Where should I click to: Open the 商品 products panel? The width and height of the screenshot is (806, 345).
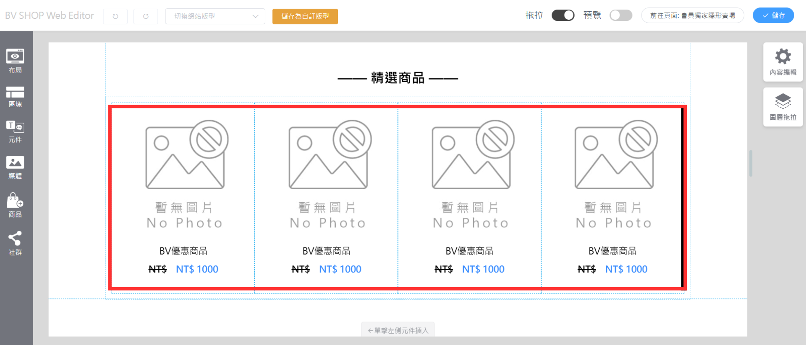(15, 205)
